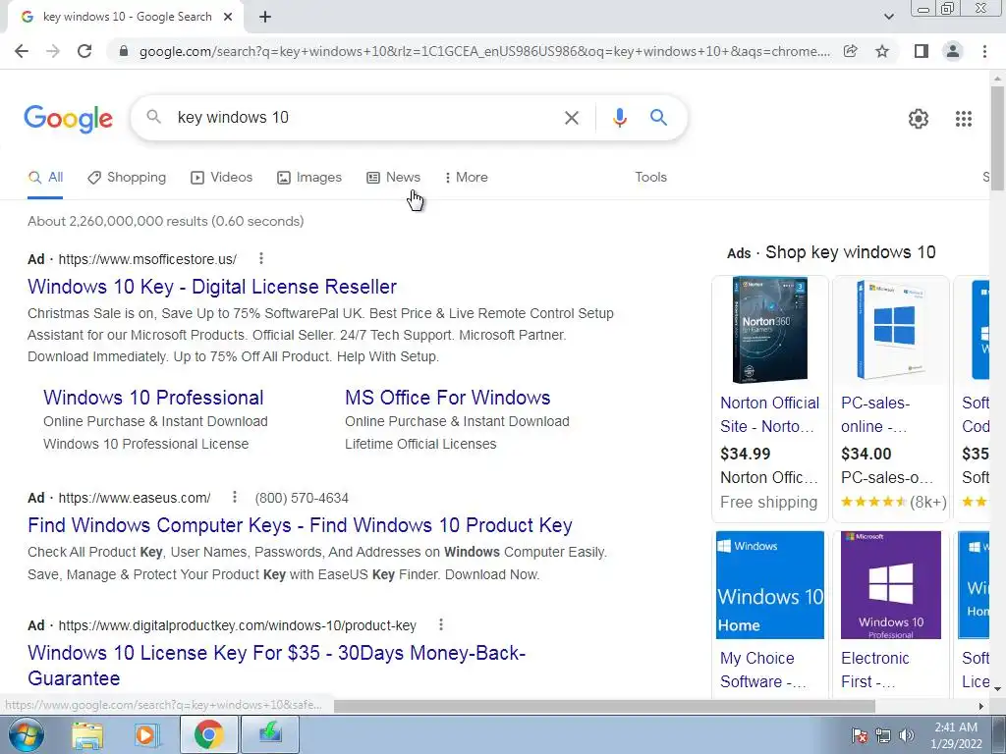Screen dimensions: 1006x754
Task: Open the 'MS Office For Windows' sitelink
Action: pyautogui.click(x=447, y=398)
